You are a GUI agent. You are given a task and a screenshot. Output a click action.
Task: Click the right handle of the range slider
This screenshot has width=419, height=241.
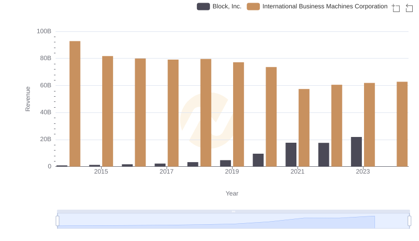pyautogui.click(x=410, y=221)
